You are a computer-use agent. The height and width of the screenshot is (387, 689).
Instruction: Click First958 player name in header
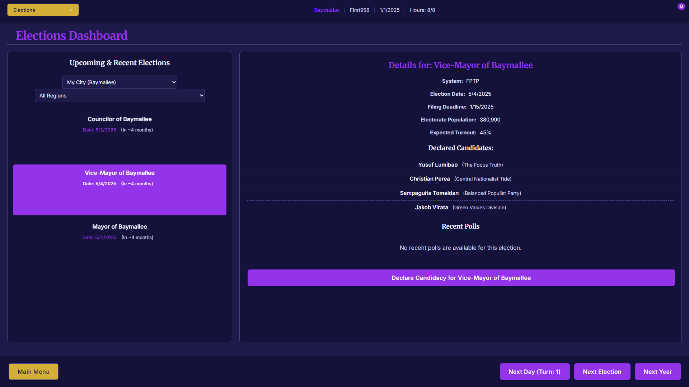359,10
